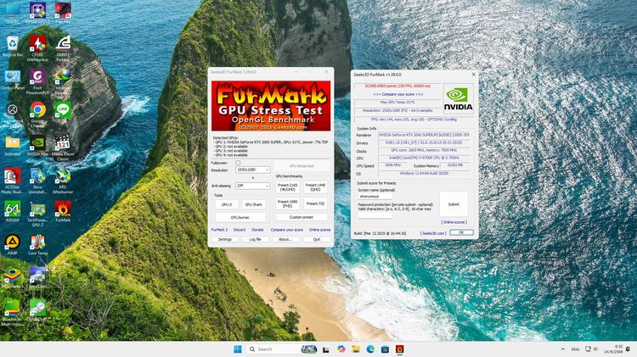This screenshot has height=357, width=637.
Task: Toggle the Fullscreen checkbox
Action: (239, 163)
